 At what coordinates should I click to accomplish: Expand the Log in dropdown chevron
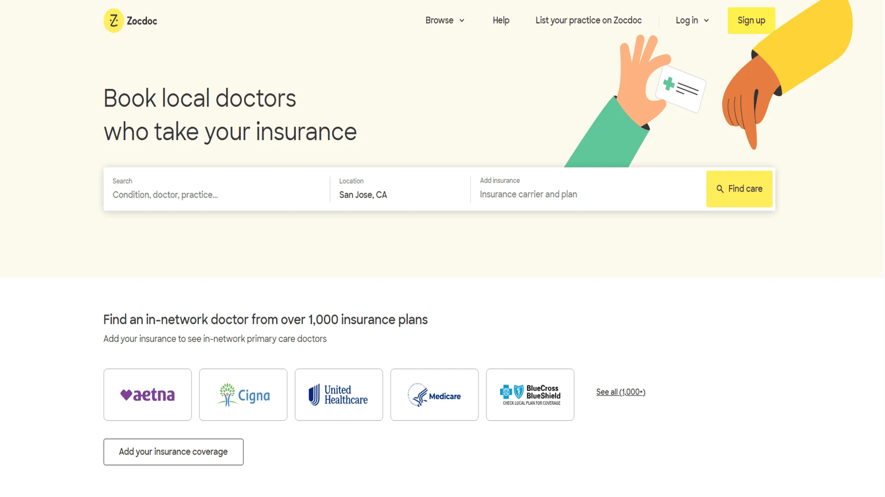point(706,21)
